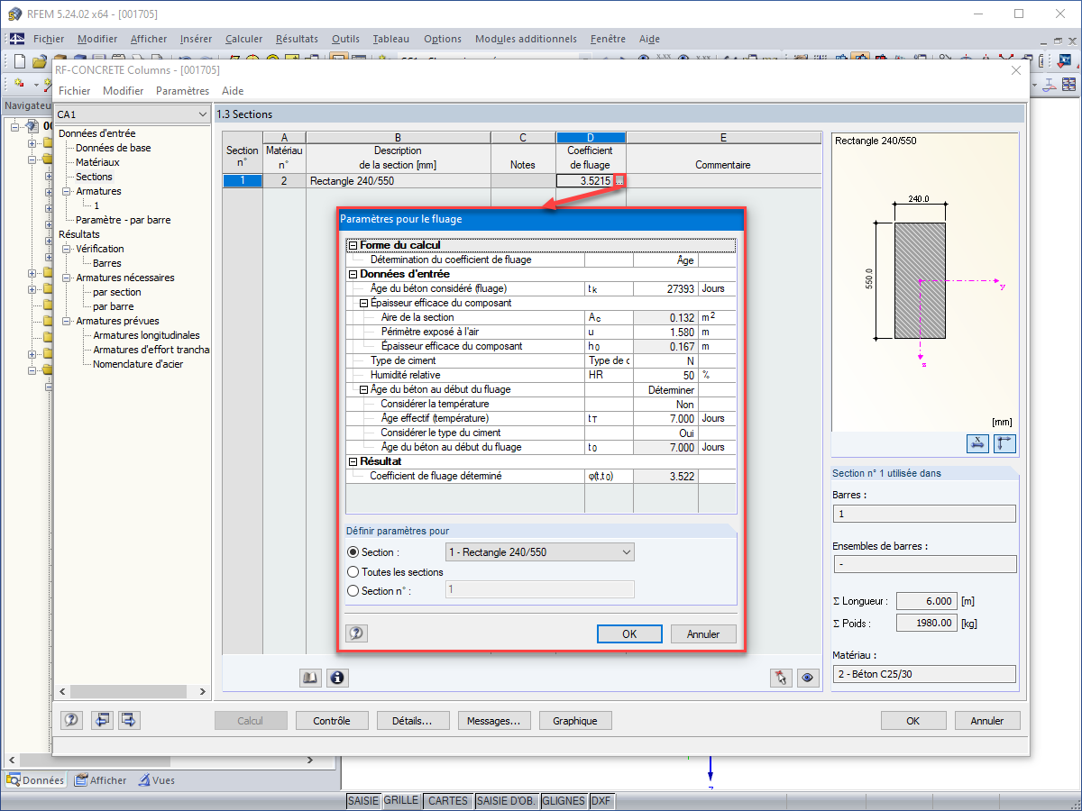Click the section dimensions toggle icon under preview
The width and height of the screenshot is (1082, 811).
click(x=978, y=443)
